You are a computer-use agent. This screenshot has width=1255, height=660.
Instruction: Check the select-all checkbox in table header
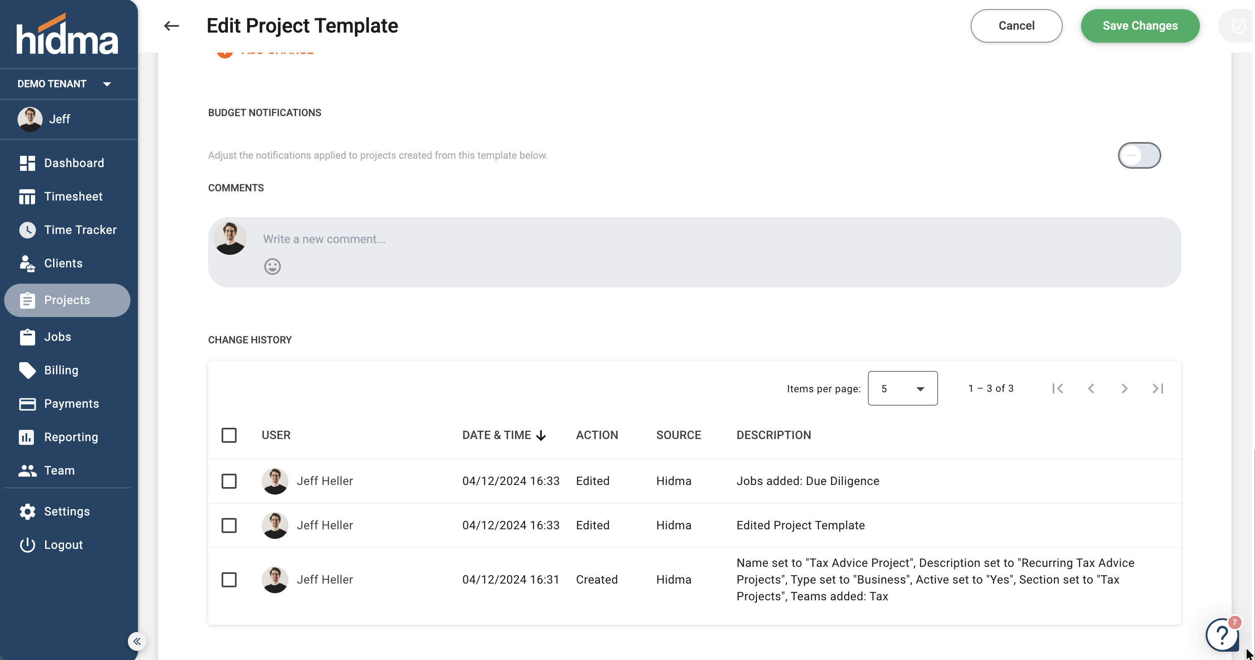229,435
